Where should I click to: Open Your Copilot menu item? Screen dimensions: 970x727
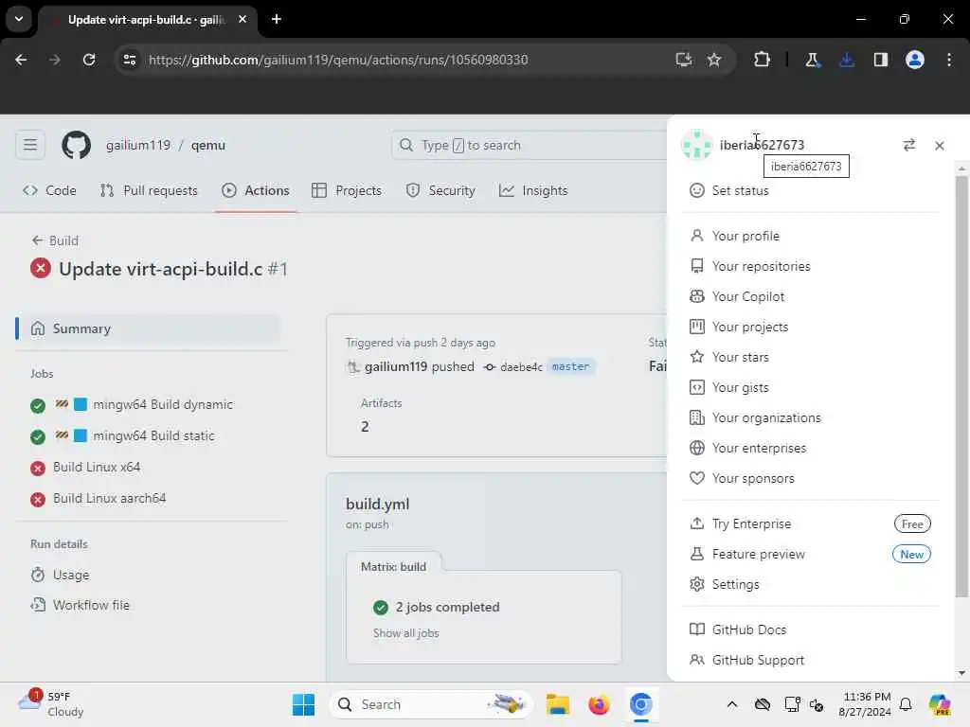coord(811,296)
